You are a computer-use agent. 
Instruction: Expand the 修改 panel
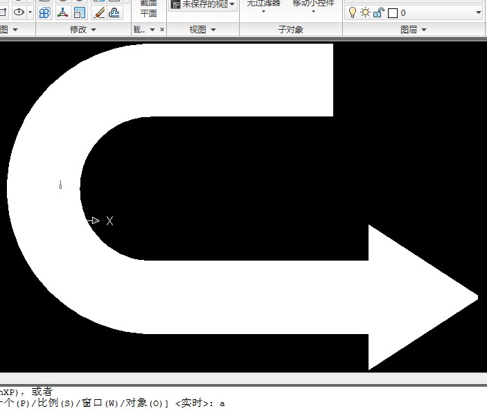[82, 30]
